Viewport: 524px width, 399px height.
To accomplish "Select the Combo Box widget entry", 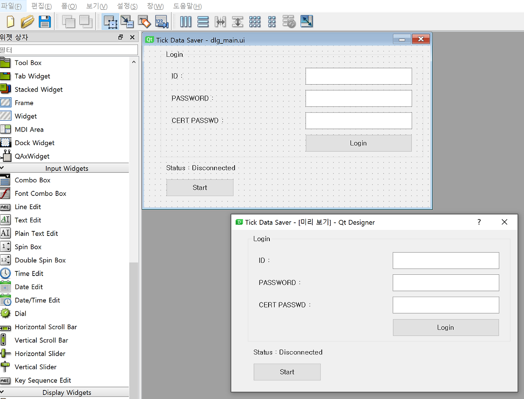I will [33, 180].
